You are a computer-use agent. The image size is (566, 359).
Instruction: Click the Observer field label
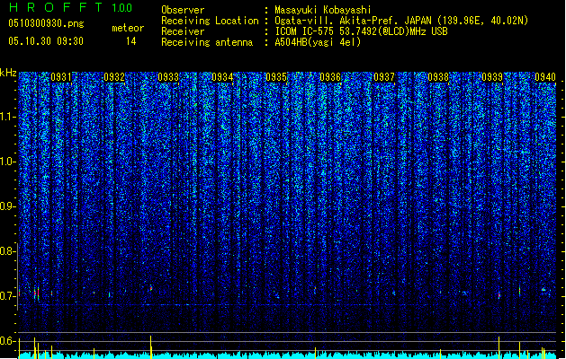[x=183, y=10]
